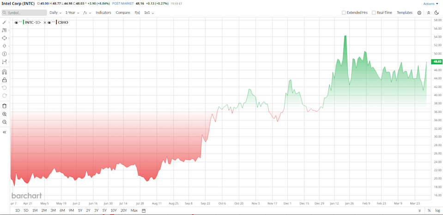Switch to dark mode moon icon
This screenshot has height=215, width=443.
[x=437, y=13]
